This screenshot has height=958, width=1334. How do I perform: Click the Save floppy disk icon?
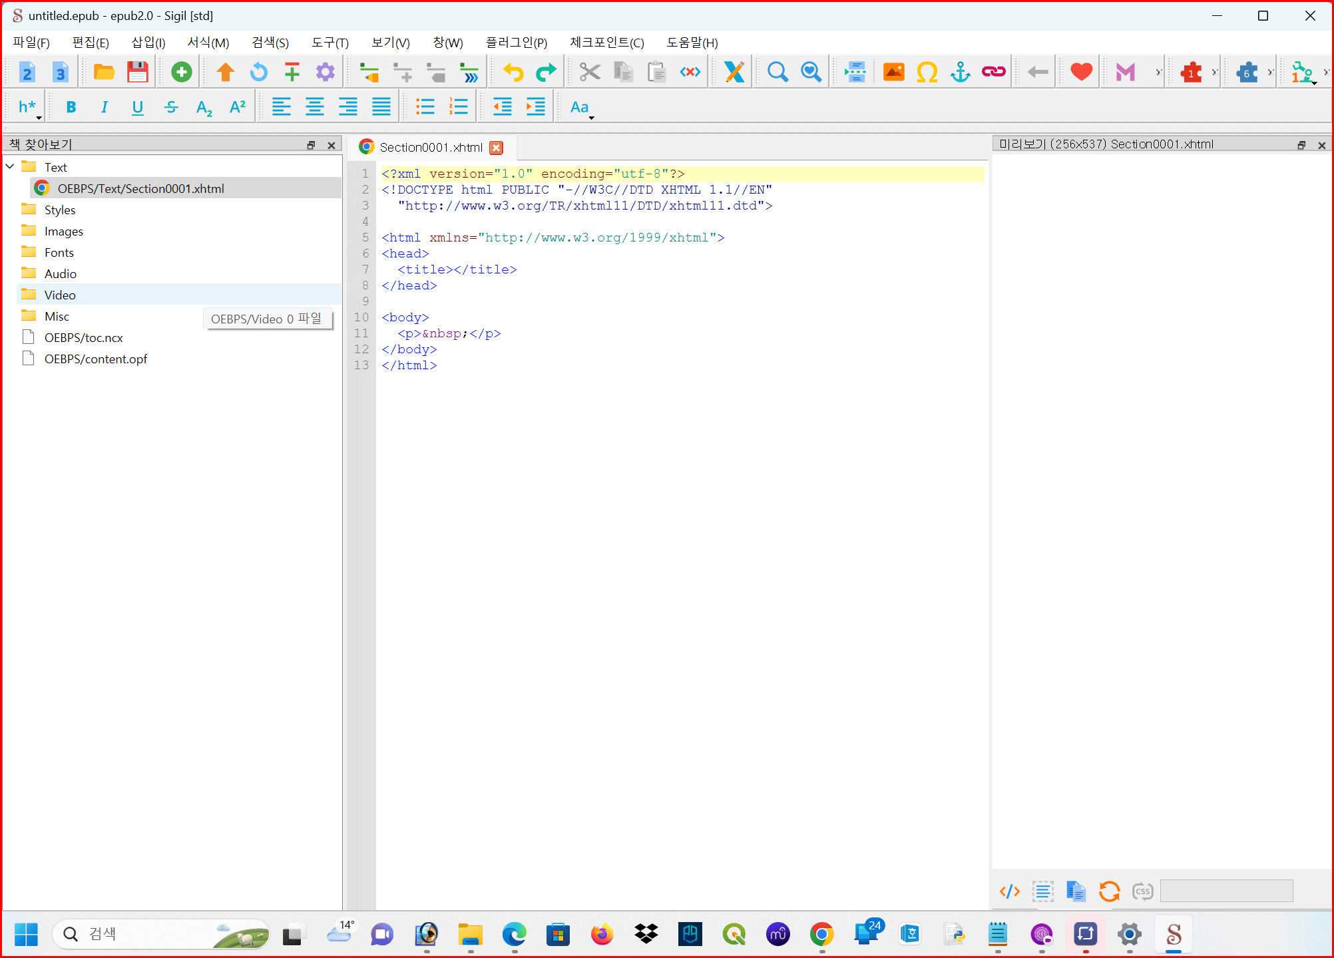(x=137, y=72)
